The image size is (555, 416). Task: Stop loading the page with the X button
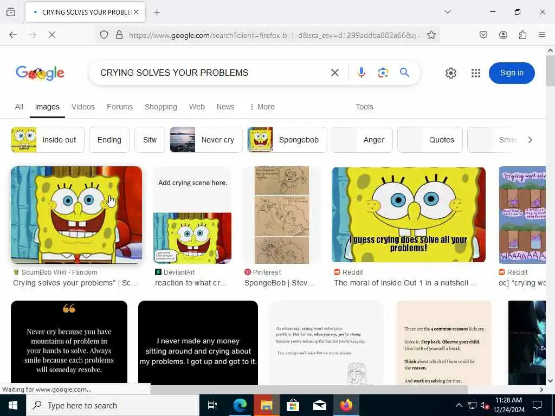coord(52,35)
